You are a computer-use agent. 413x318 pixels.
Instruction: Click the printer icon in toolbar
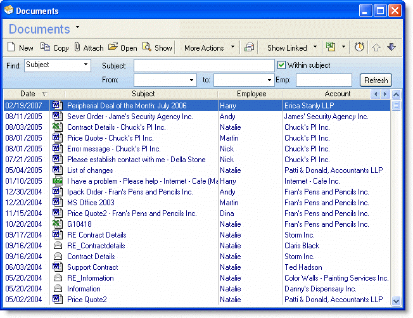click(x=250, y=48)
